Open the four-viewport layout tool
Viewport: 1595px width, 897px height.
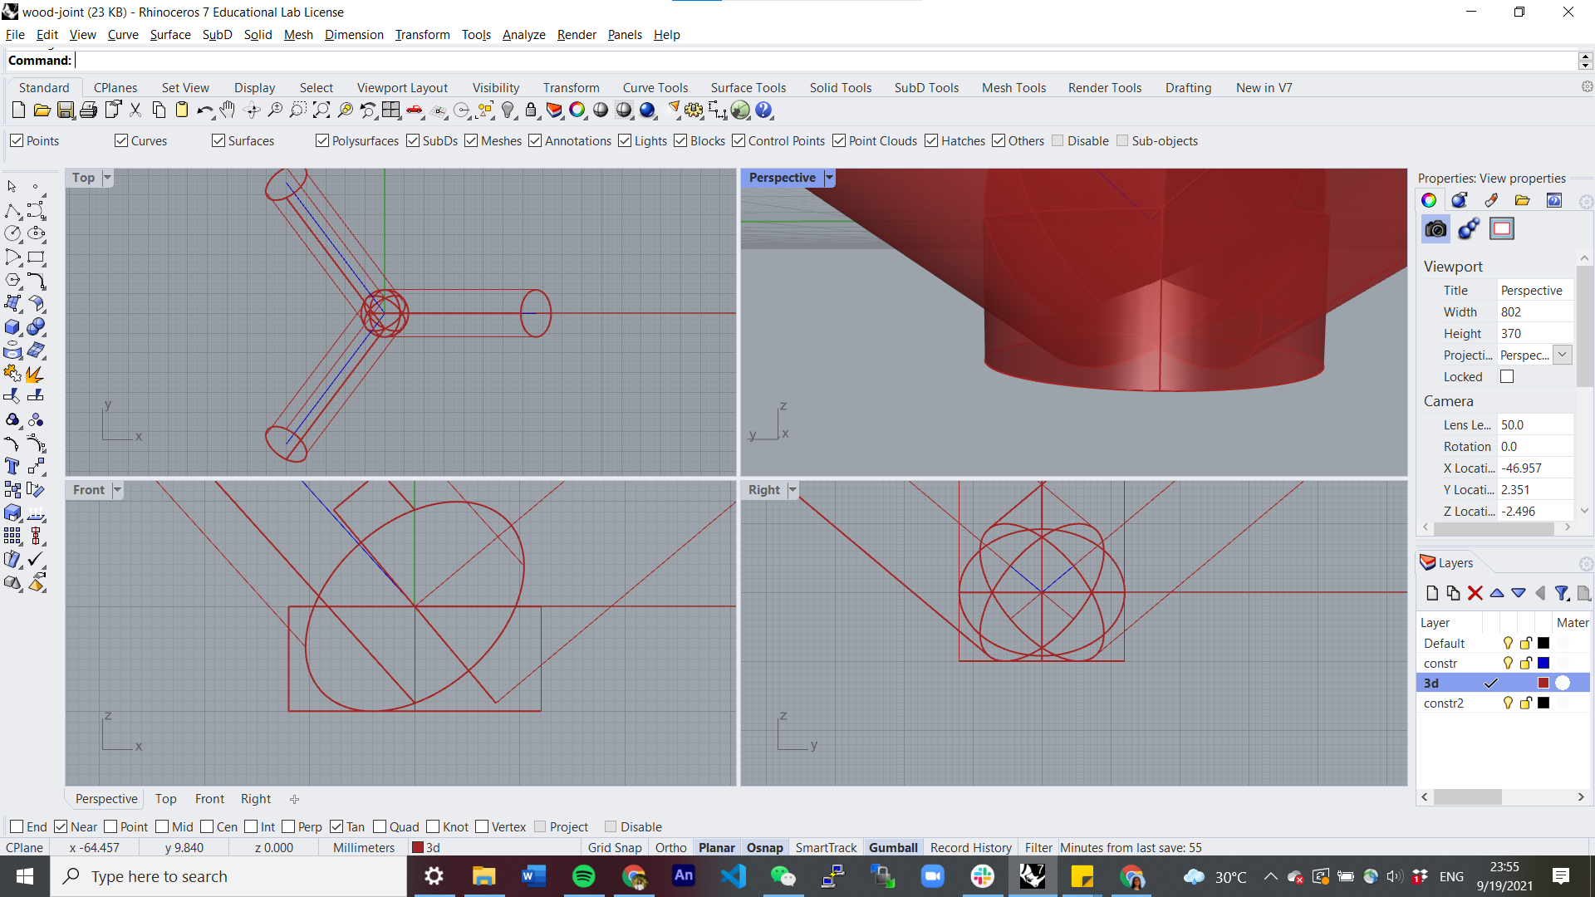391,110
